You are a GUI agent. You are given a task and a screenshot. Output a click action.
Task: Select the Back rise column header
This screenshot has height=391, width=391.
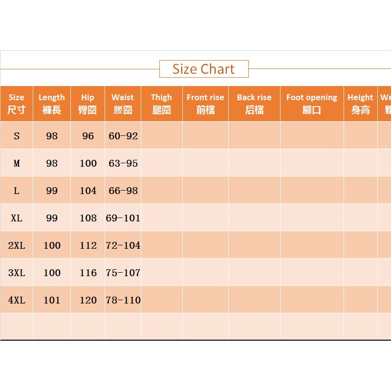[x=254, y=104]
